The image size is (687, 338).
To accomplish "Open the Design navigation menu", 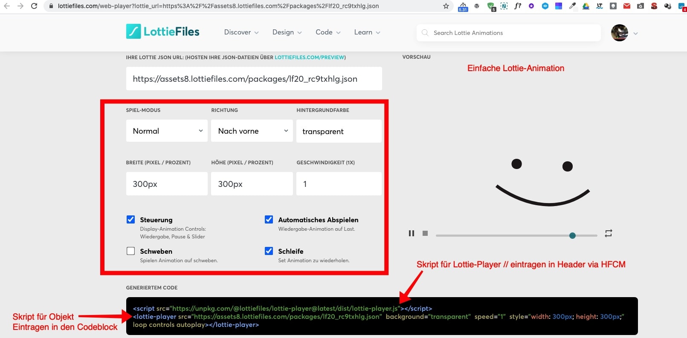I will coord(287,32).
